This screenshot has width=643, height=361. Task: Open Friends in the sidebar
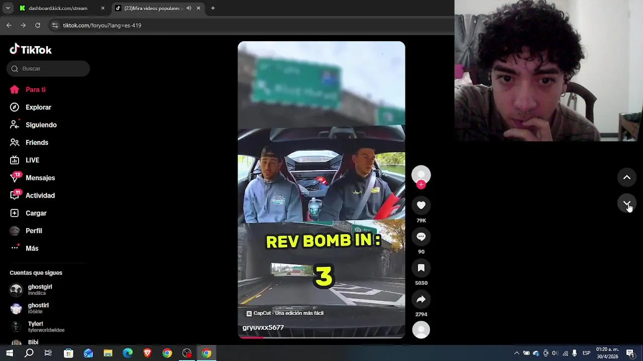tap(30, 142)
